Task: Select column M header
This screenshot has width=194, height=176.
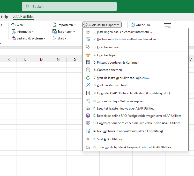Action: 42,60
